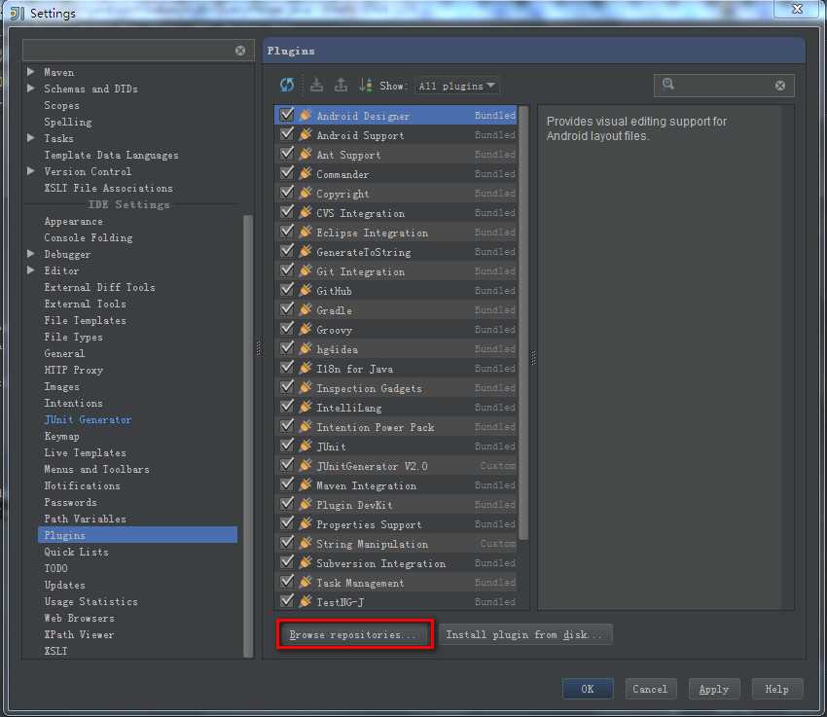Disable the String Manipulation plugin checkbox
The image size is (827, 717).
click(287, 543)
